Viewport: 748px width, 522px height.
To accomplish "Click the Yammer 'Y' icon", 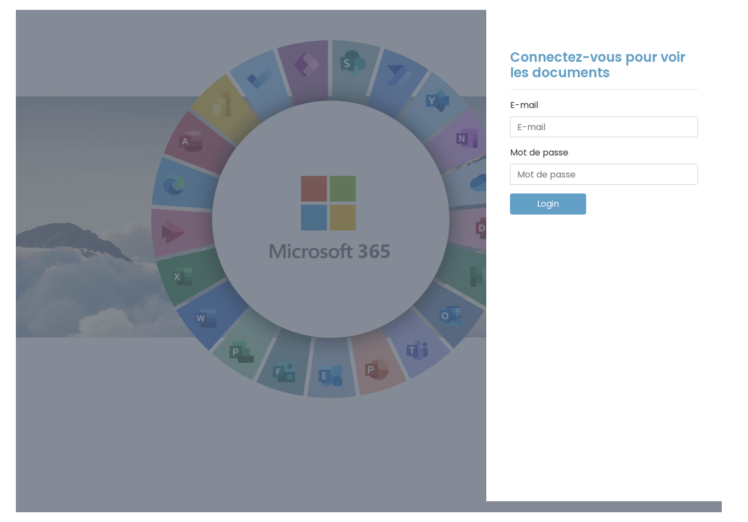I will point(437,101).
